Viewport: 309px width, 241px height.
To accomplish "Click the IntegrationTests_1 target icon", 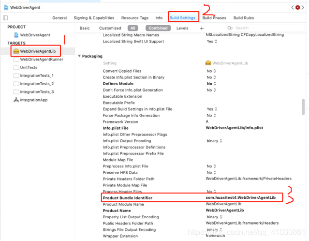I will click(x=16, y=75).
